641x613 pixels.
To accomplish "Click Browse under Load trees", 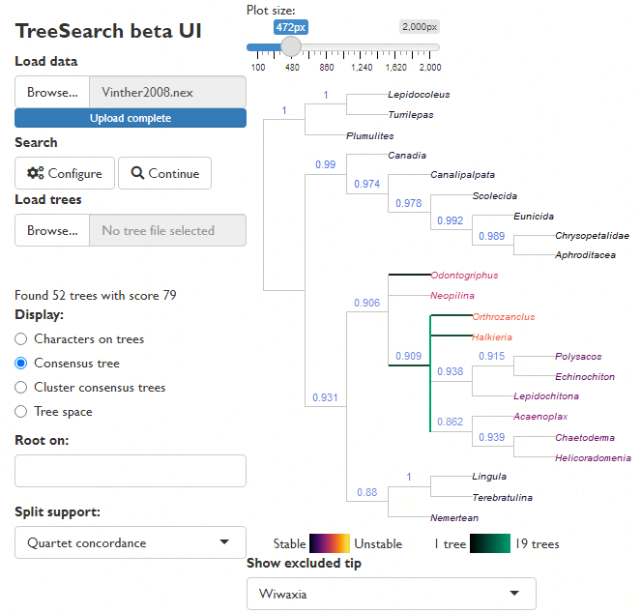I will click(52, 230).
